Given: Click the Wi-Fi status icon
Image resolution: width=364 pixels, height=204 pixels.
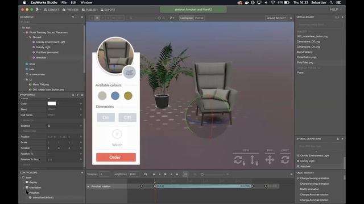Looking at the screenshot, I should tap(273, 2).
